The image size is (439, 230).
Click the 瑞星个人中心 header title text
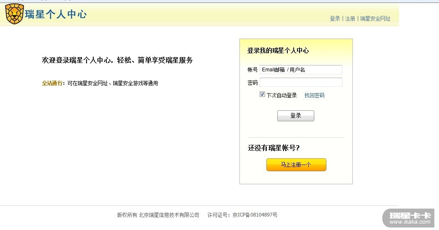[x=56, y=14]
